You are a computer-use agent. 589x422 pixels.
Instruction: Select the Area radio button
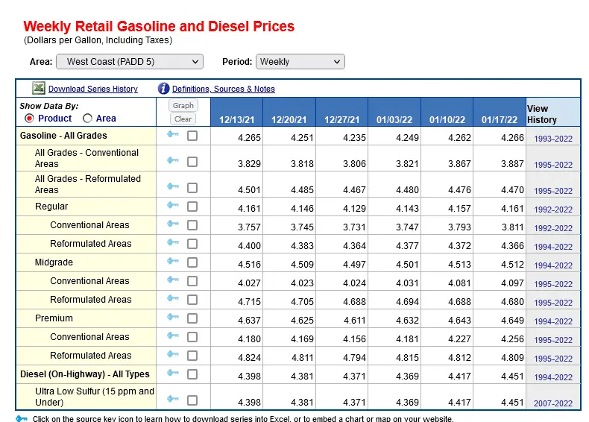point(88,119)
